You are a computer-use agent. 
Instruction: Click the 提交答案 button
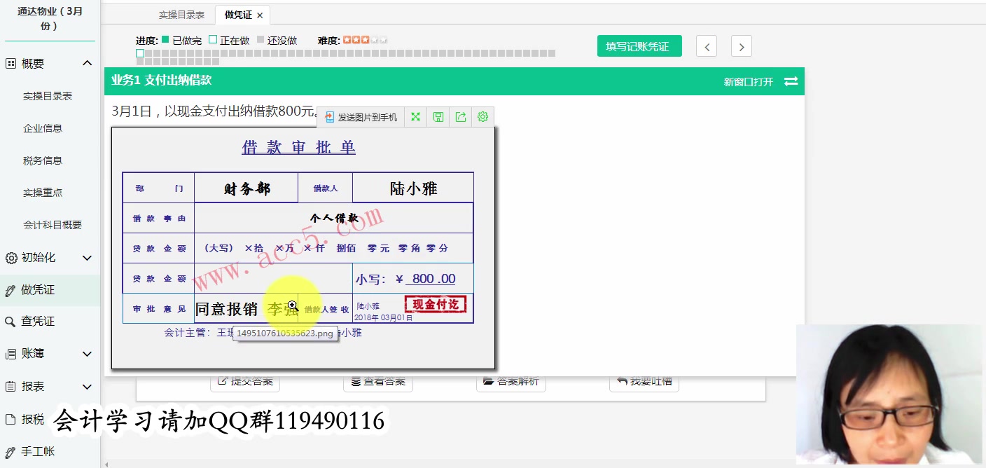(x=245, y=381)
